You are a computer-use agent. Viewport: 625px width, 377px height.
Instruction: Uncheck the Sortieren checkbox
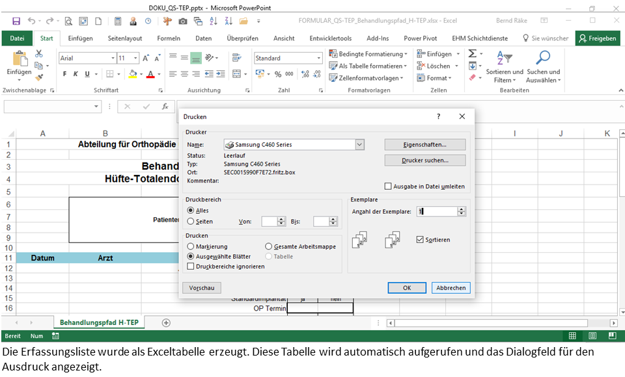pos(420,240)
